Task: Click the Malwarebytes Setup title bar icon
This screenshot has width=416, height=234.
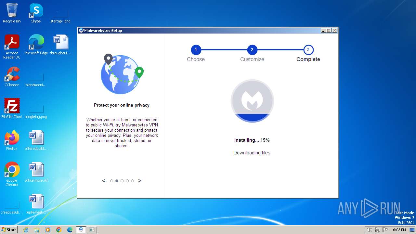Action: point(81,31)
